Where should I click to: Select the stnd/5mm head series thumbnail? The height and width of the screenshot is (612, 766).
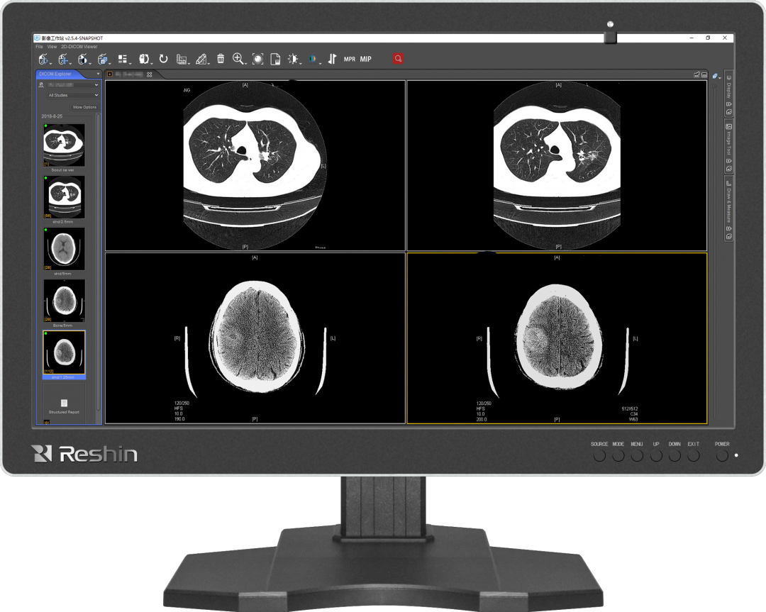(64, 249)
